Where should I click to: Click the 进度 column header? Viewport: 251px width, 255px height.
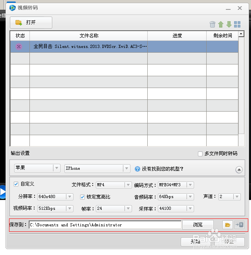point(177,36)
